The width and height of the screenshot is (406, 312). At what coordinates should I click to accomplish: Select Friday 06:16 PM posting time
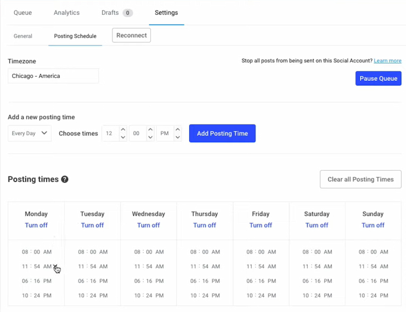[261, 281]
